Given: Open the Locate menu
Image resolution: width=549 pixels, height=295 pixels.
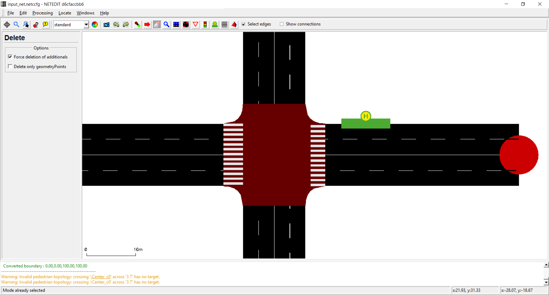Looking at the screenshot, I should pos(65,13).
